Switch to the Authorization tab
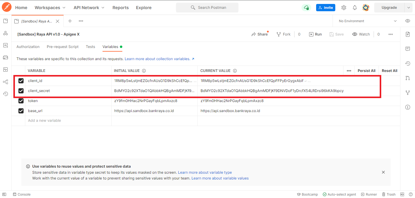415x198 pixels. tap(28, 47)
